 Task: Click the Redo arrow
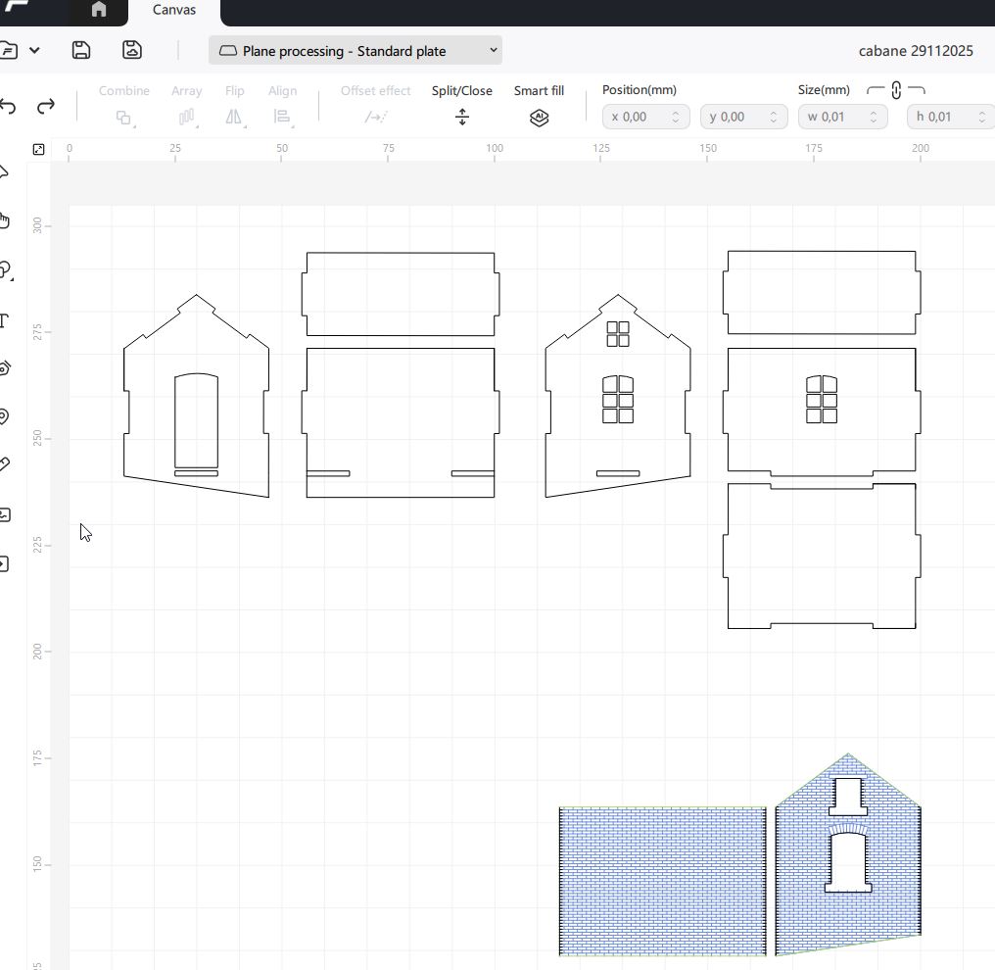pos(45,107)
